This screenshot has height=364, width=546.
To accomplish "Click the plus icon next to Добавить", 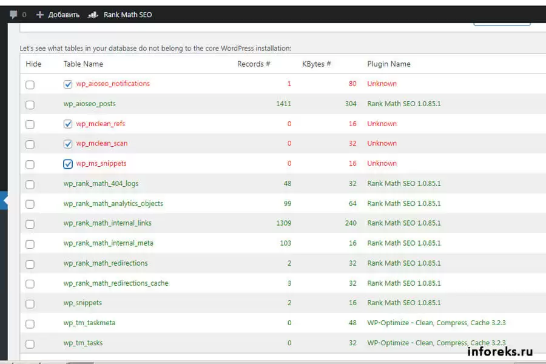I will 40,15.
